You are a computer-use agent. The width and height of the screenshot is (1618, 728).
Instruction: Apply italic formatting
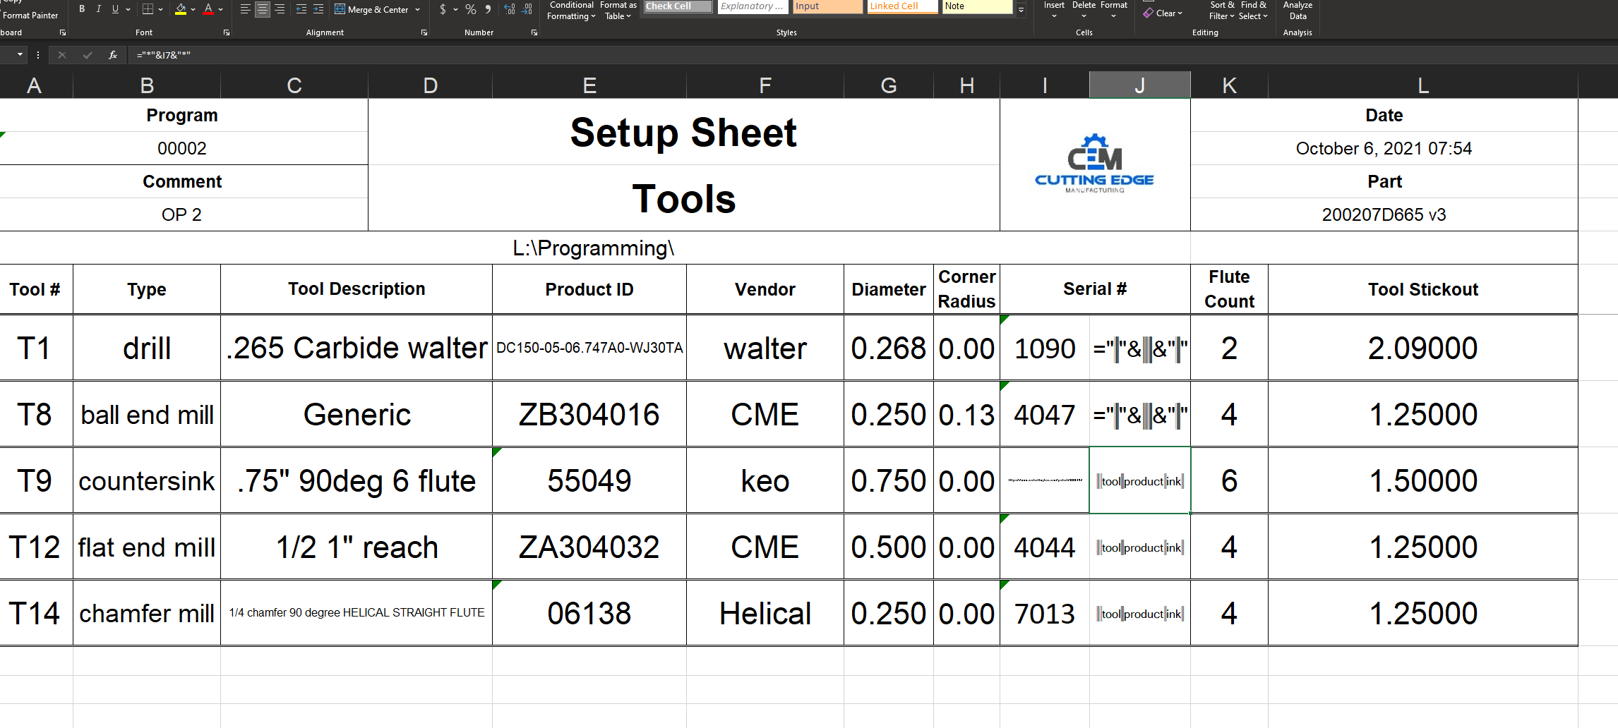coord(98,8)
